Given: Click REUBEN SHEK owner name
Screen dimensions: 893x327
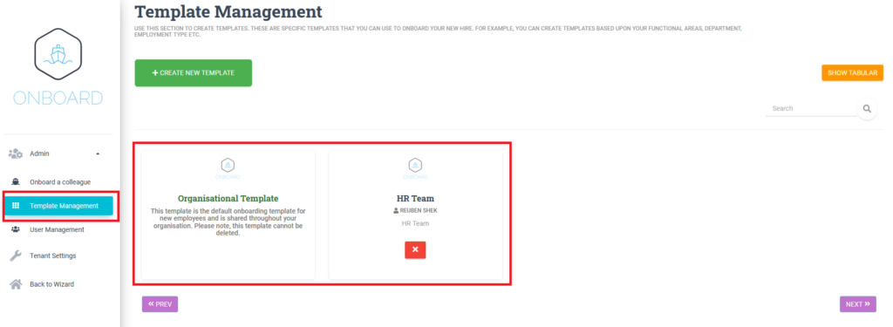Looking at the screenshot, I should pyautogui.click(x=419, y=211).
